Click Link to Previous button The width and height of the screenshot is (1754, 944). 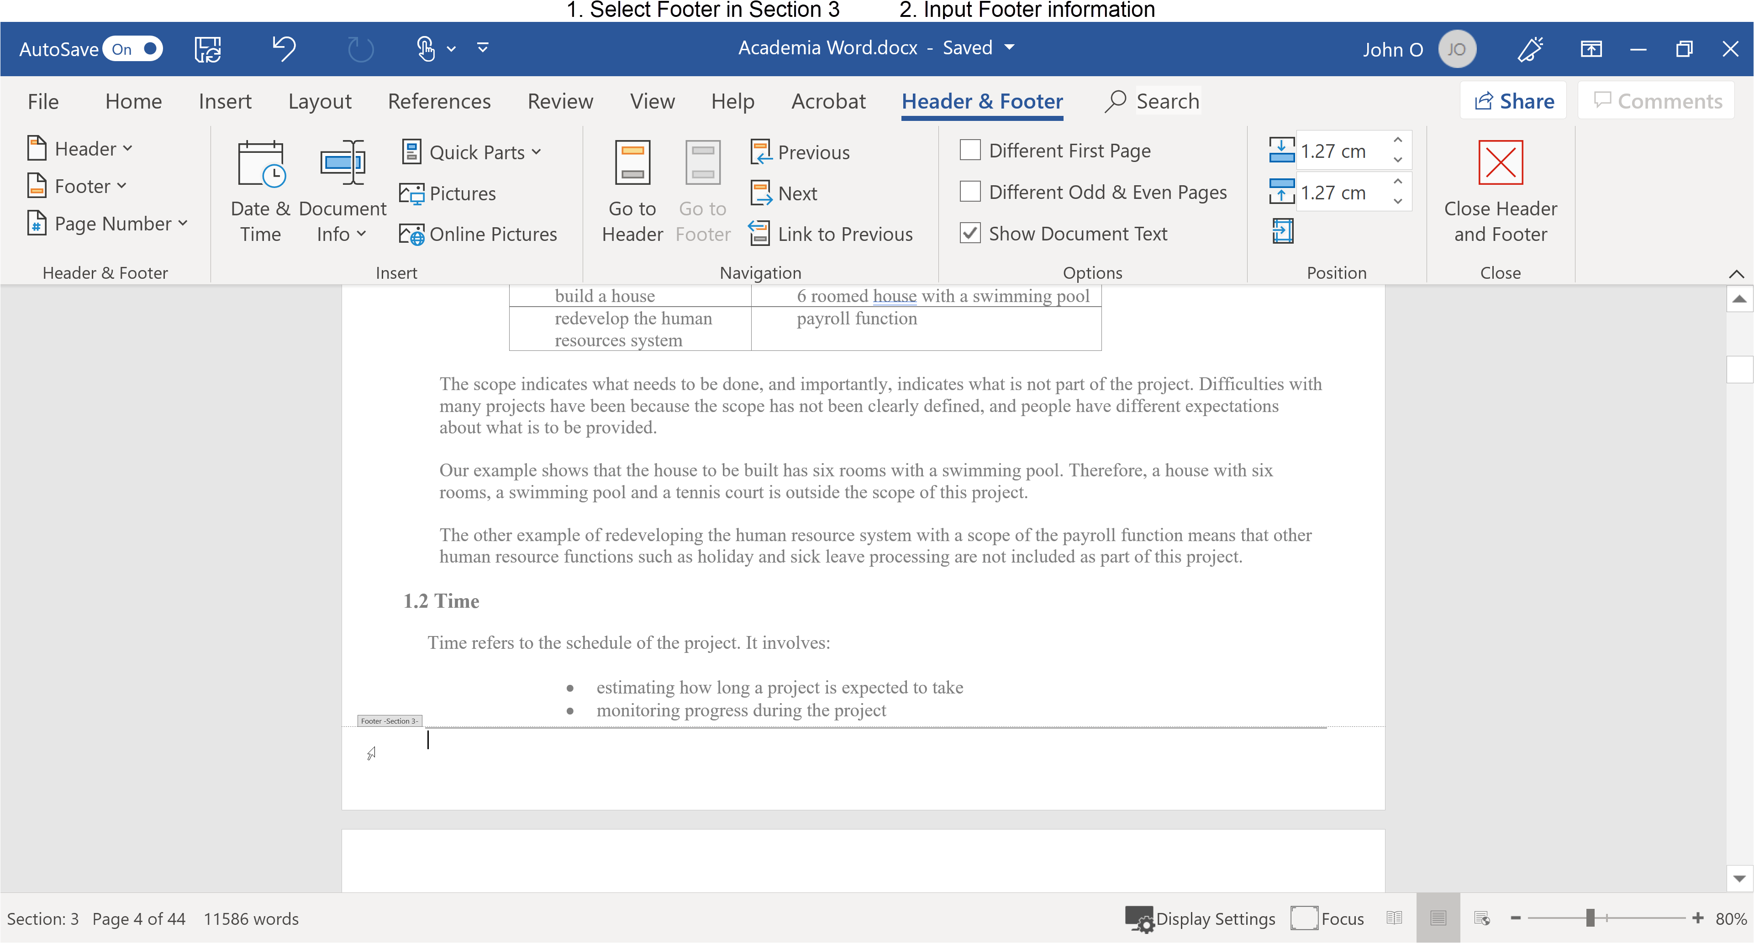(830, 234)
